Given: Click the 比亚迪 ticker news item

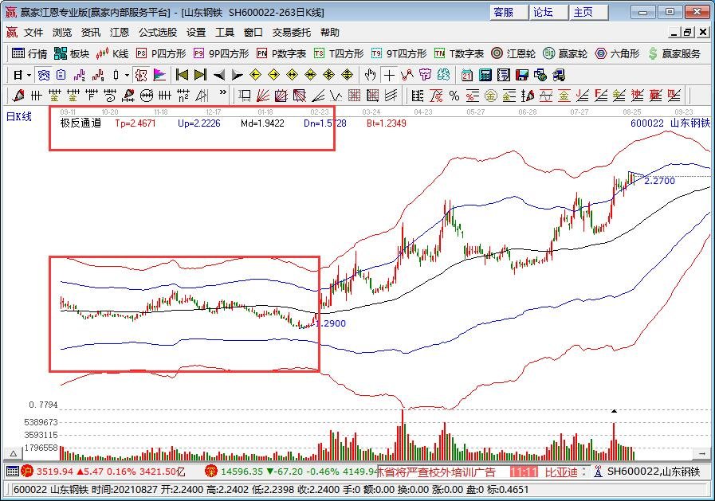Looking at the screenshot, I should pyautogui.click(x=561, y=472).
